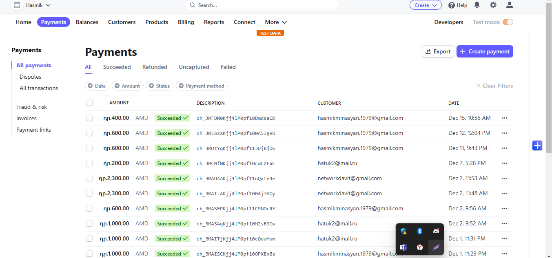Open All transactions in the sidebar
552x258 pixels.
pyautogui.click(x=39, y=88)
